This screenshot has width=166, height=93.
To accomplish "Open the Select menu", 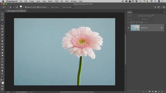I will (x=50, y=1).
